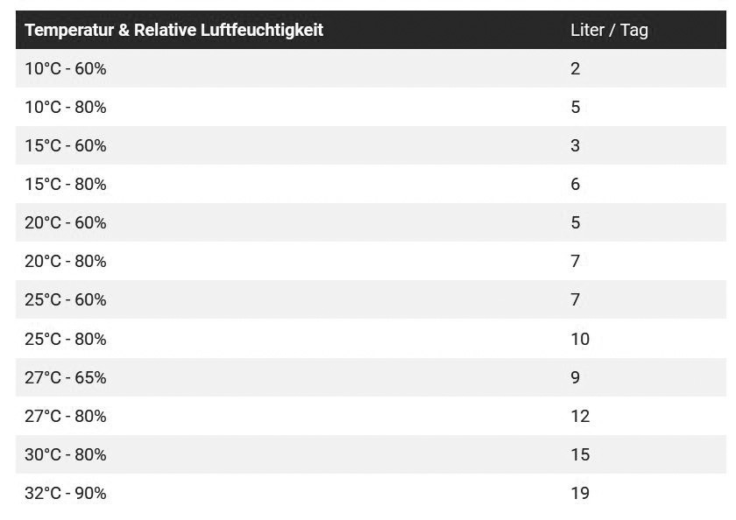Select the 25°C - 60% row label
The width and height of the screenshot is (736, 520).
click(x=65, y=299)
